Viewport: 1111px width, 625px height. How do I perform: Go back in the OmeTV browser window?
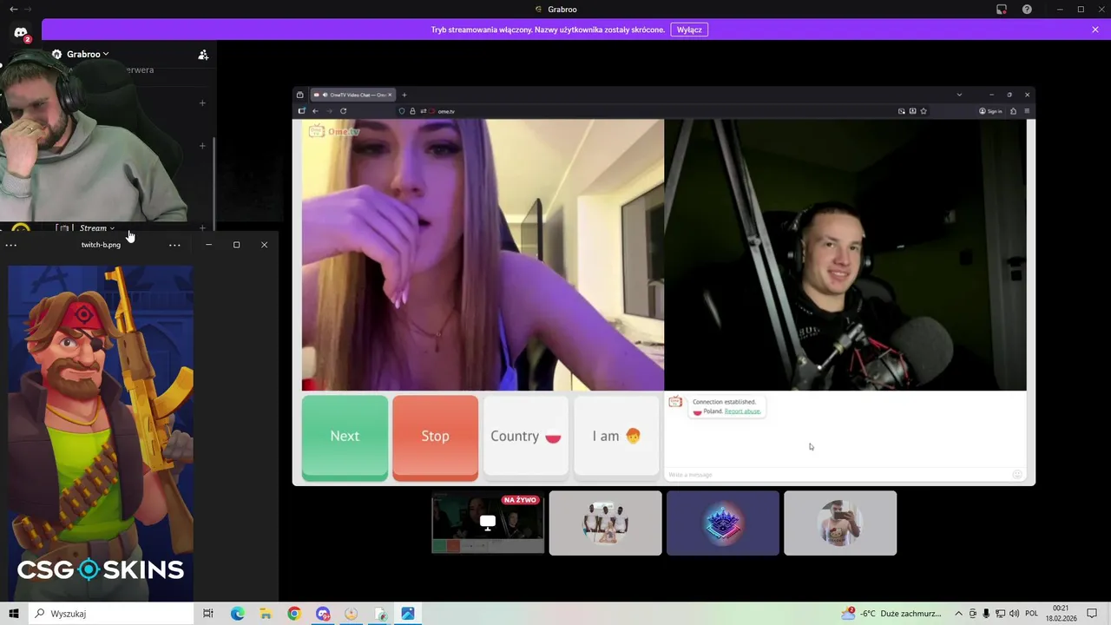coord(315,111)
